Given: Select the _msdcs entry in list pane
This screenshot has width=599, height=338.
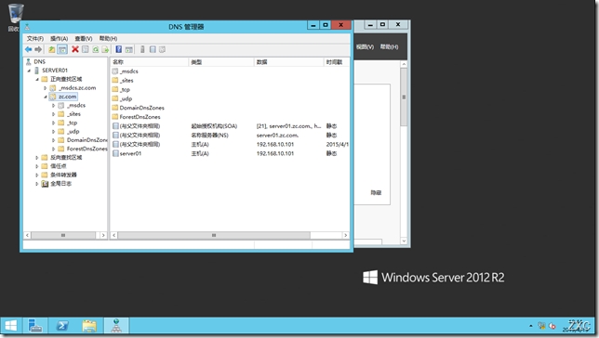Looking at the screenshot, I should [x=128, y=71].
